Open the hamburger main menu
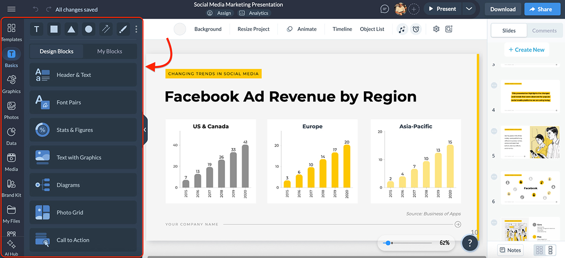Image resolution: width=565 pixels, height=258 pixels. pos(11,9)
